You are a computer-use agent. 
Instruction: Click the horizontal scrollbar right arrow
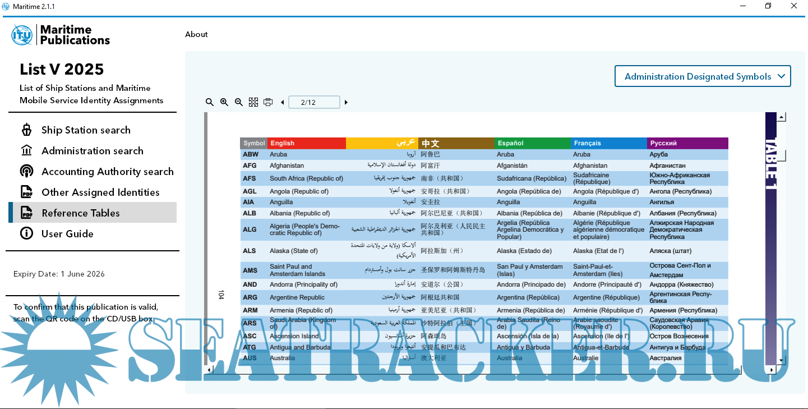pos(772,370)
